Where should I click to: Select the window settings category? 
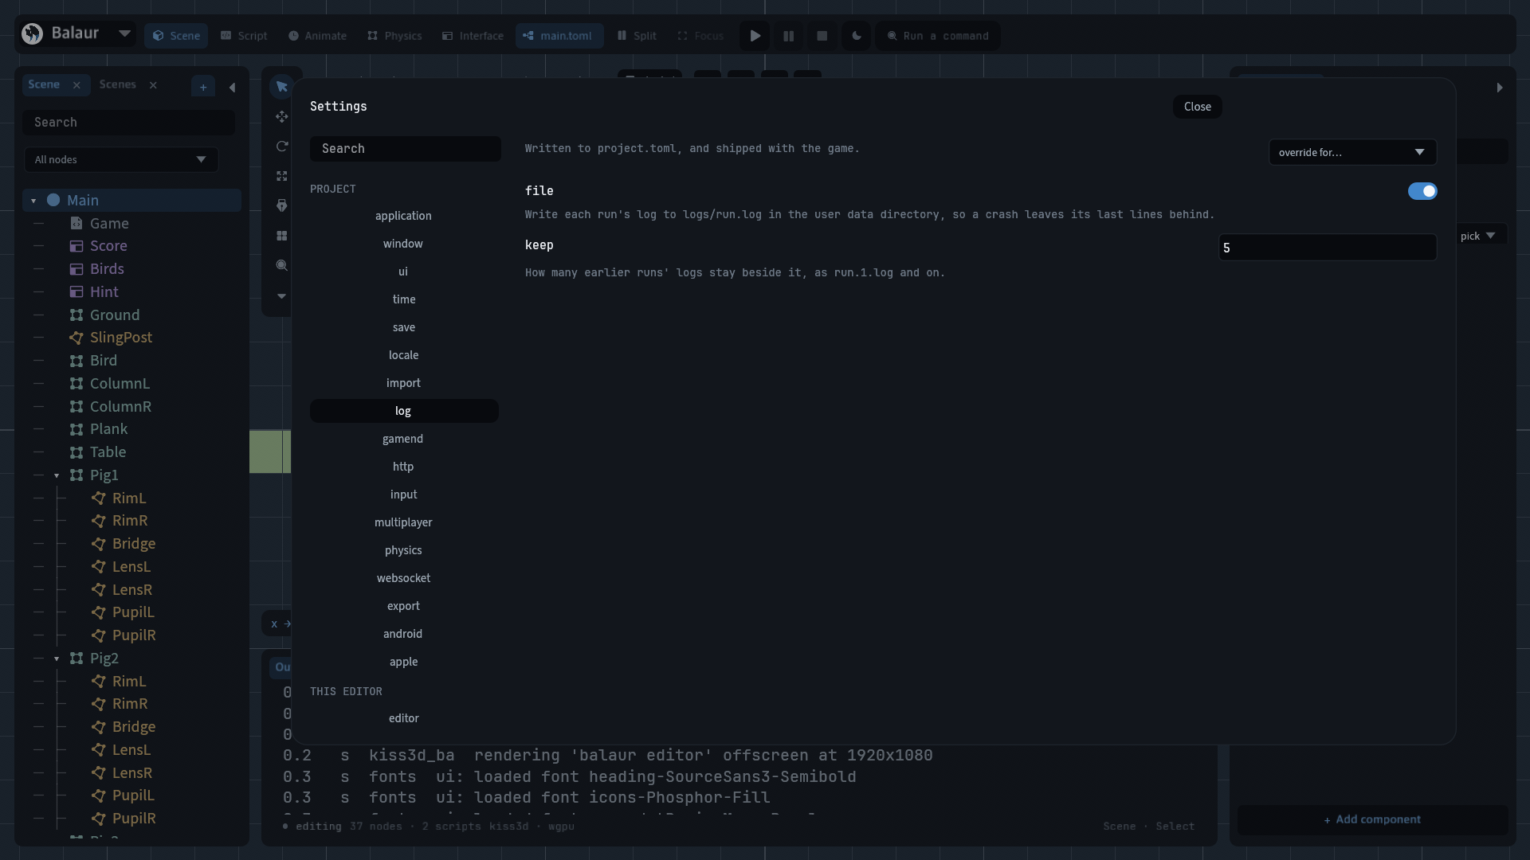(x=403, y=244)
